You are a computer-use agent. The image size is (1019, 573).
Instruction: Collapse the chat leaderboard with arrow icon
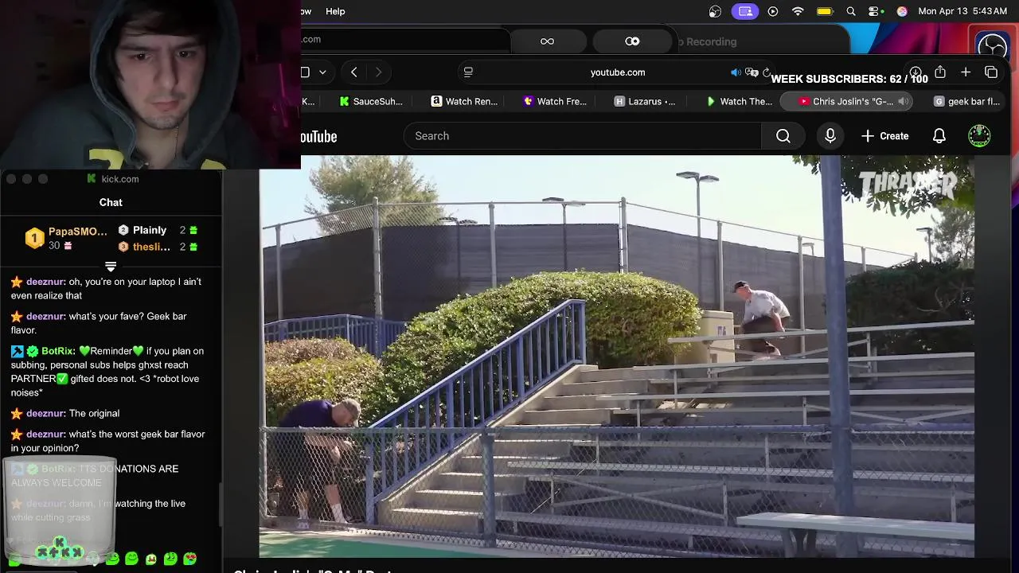(x=111, y=267)
